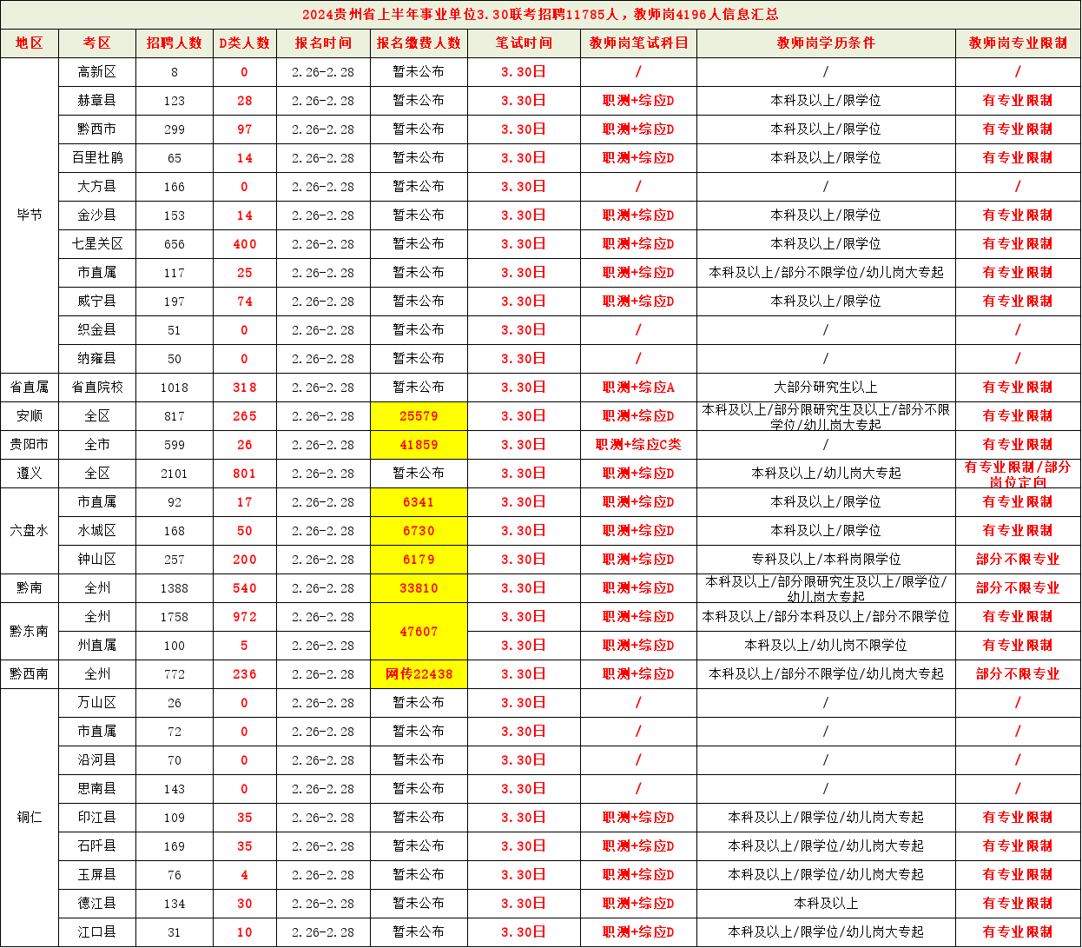Click the yellow 网传22438 cell
The image size is (1082, 948).
[419, 674]
